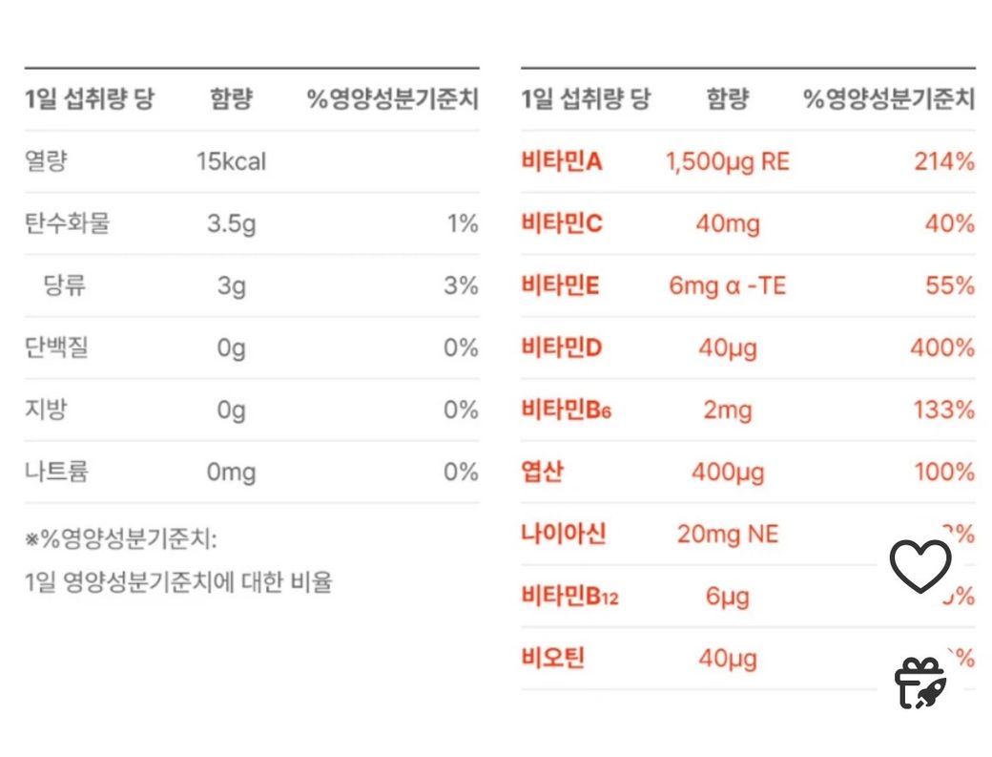Select the 400% vitamin D percentage
This screenshot has width=992, height=757.
coord(941,347)
